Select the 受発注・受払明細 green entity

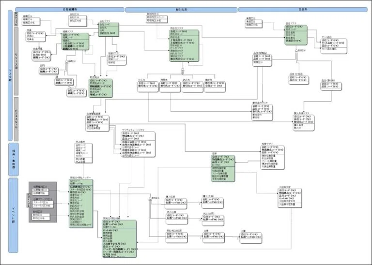click(x=119, y=238)
